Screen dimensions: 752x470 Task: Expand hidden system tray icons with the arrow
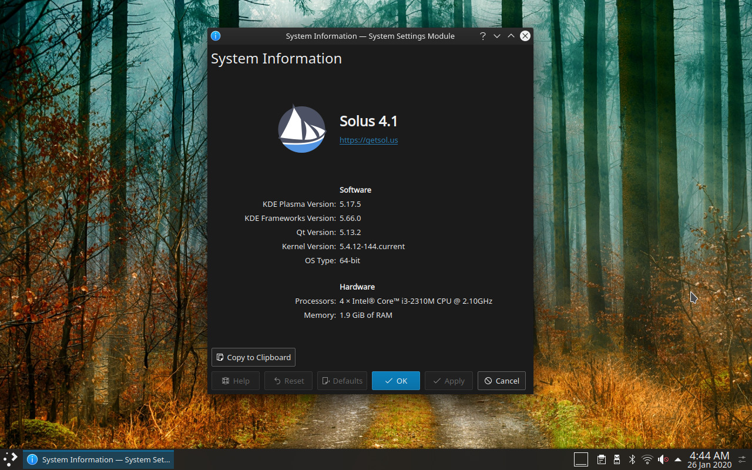(x=677, y=459)
